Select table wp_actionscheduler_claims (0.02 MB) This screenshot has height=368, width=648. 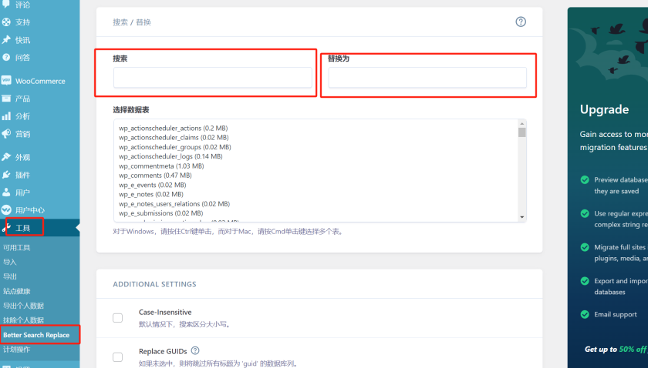pyautogui.click(x=174, y=137)
